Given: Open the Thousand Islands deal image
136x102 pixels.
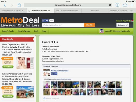Looking at the screenshot, I should (x=25, y=92).
